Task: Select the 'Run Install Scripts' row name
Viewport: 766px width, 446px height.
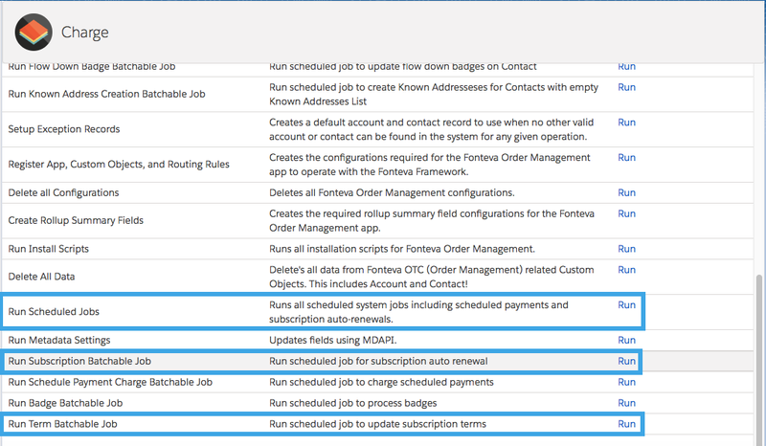Action: click(x=49, y=249)
